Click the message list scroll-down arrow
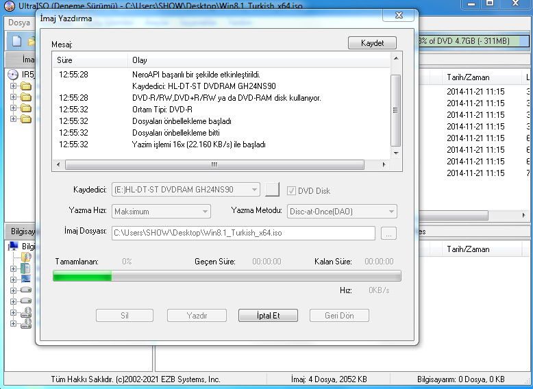The height and width of the screenshot is (389, 533). pos(396,153)
